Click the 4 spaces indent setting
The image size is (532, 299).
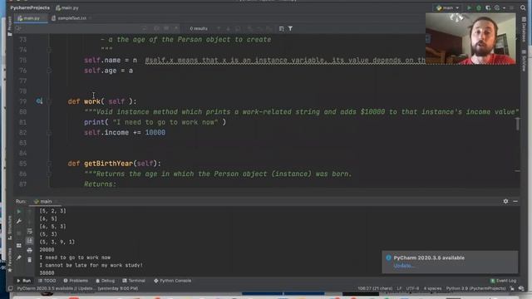tap(432, 288)
